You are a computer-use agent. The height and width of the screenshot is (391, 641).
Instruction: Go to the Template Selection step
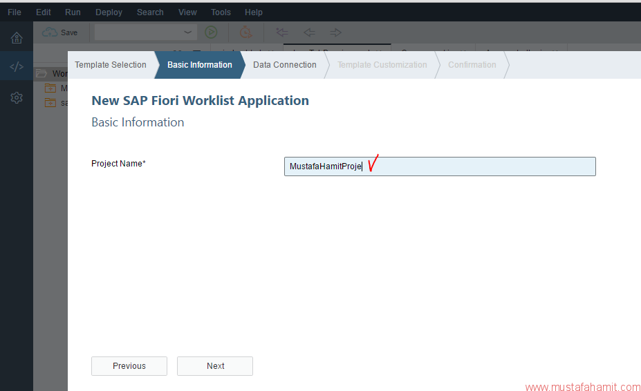point(111,64)
